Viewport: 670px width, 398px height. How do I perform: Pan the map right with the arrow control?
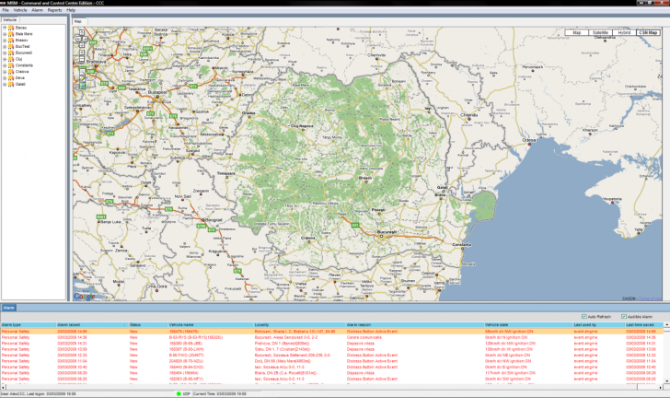(x=85, y=39)
